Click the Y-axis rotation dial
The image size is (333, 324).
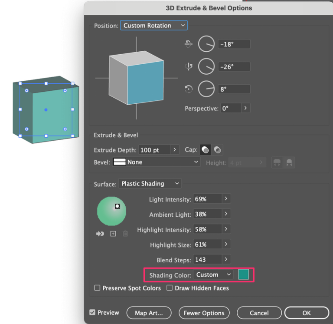click(206, 66)
